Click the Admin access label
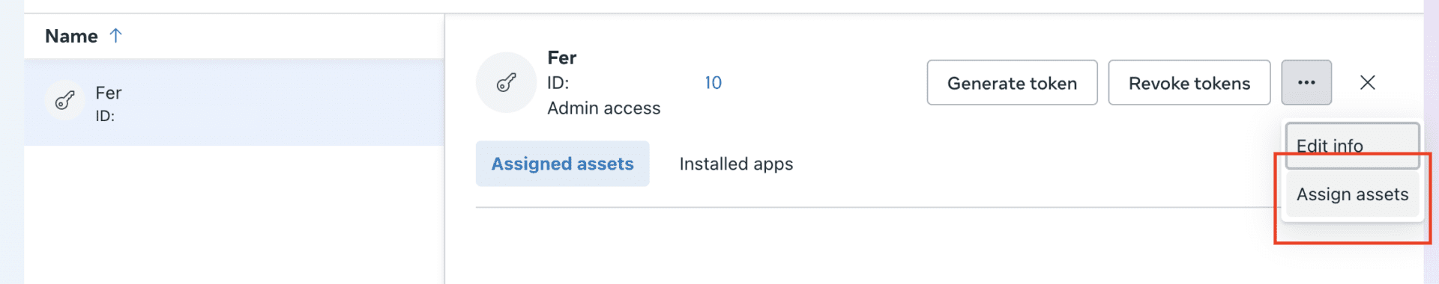Image resolution: width=1439 pixels, height=284 pixels. click(x=604, y=108)
